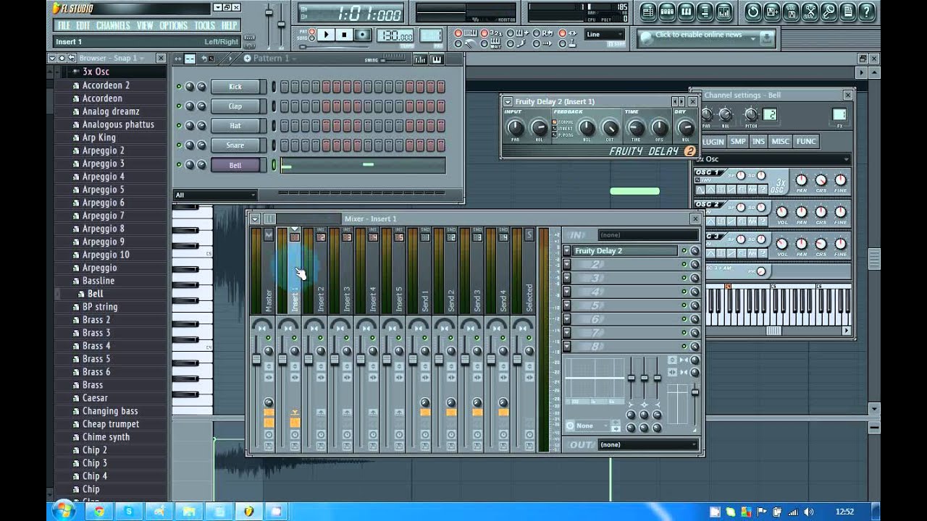
Task: Open the Line snap dropdown
Action: pyautogui.click(x=605, y=34)
